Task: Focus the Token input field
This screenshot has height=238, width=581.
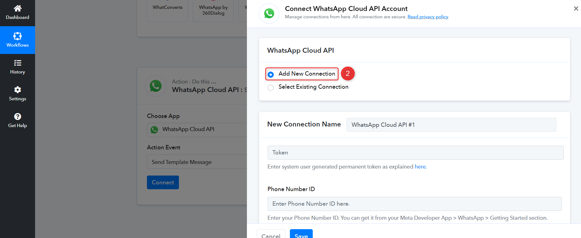Action: pos(415,153)
